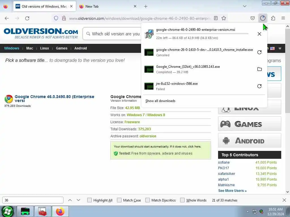Open a new browser tab

click(146, 6)
